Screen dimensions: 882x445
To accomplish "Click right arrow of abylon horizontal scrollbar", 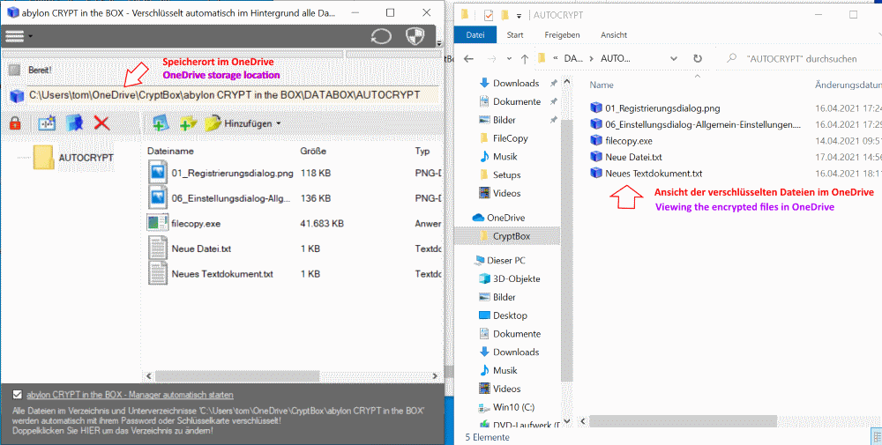I will coord(434,376).
